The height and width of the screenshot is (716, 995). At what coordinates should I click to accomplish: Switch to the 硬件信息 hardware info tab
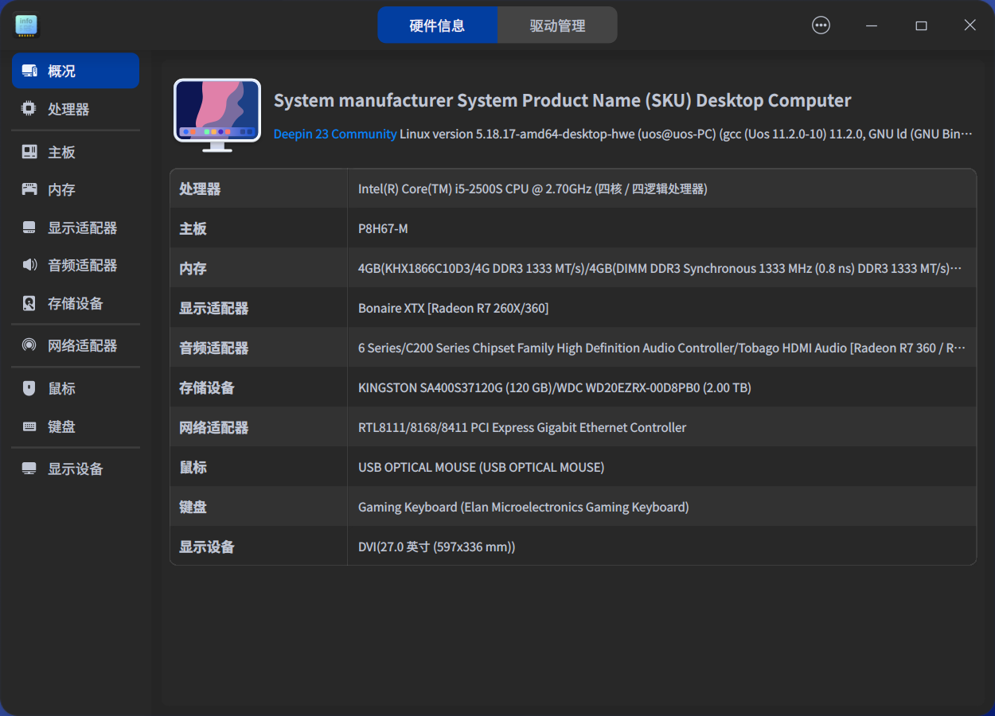[438, 25]
